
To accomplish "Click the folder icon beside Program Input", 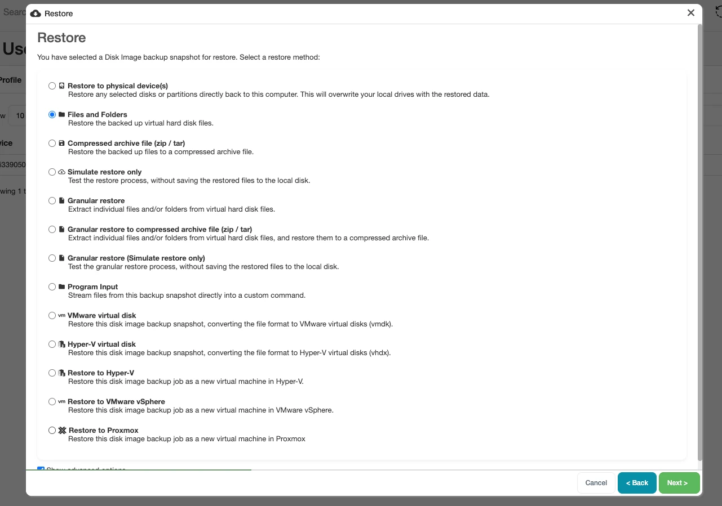I will click(x=61, y=286).
